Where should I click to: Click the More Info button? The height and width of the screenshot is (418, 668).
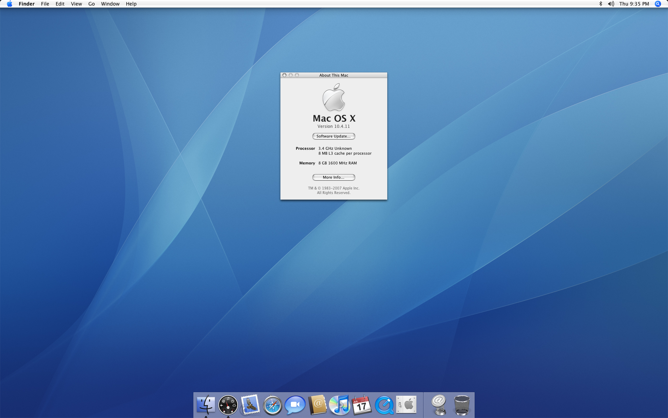point(333,177)
